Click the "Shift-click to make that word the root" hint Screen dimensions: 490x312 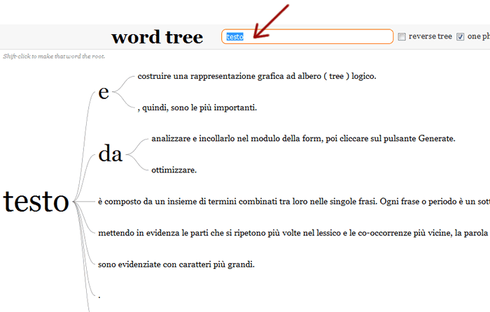[54, 56]
